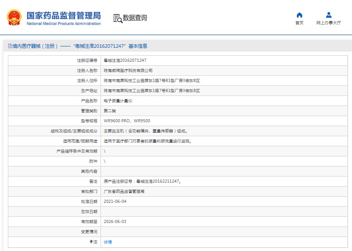Click the 第二类 management category value

(x=110, y=111)
